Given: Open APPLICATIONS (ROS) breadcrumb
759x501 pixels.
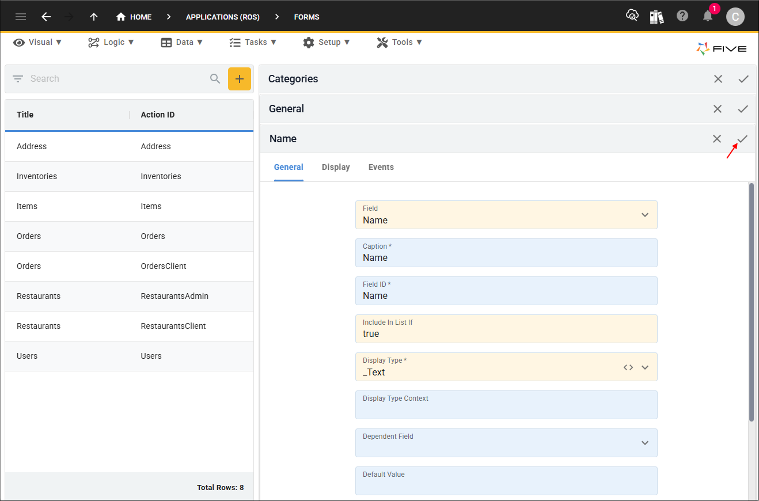Looking at the screenshot, I should [222, 17].
